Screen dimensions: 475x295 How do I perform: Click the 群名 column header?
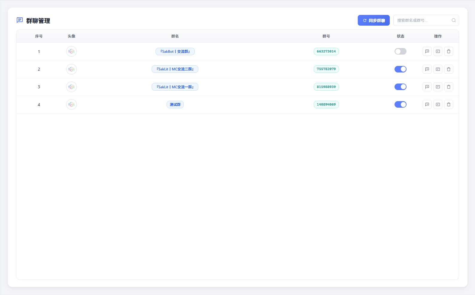click(x=175, y=36)
